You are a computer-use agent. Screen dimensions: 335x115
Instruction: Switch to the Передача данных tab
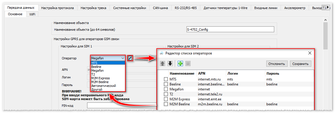[x=21, y=8]
